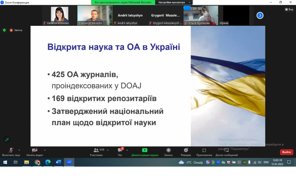Open Доски сообщений whiteboards
Screen dimensions: 296x187
tap(227, 152)
